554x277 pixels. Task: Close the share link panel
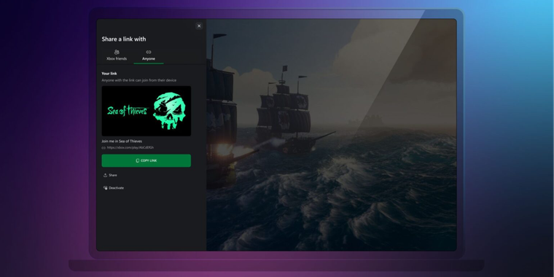pyautogui.click(x=199, y=26)
